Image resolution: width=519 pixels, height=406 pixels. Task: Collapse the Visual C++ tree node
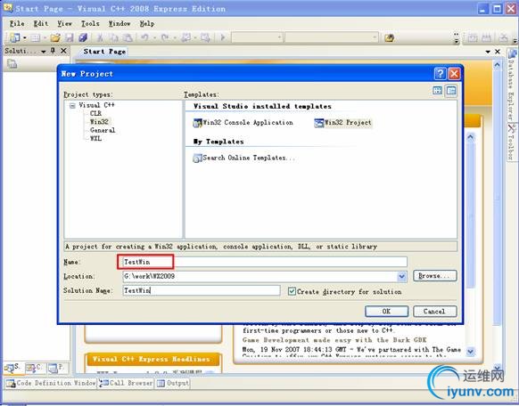(72, 106)
